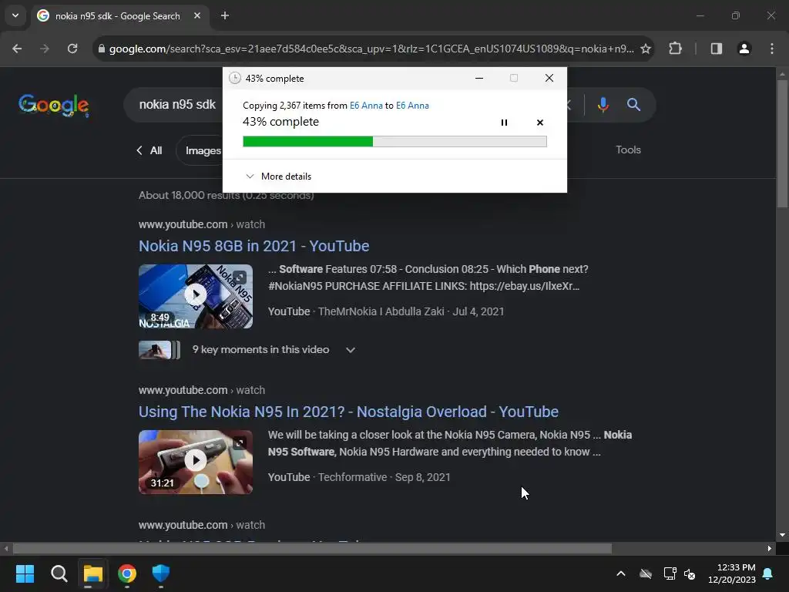
Task: Go to Google homepage via logo
Action: tap(54, 105)
